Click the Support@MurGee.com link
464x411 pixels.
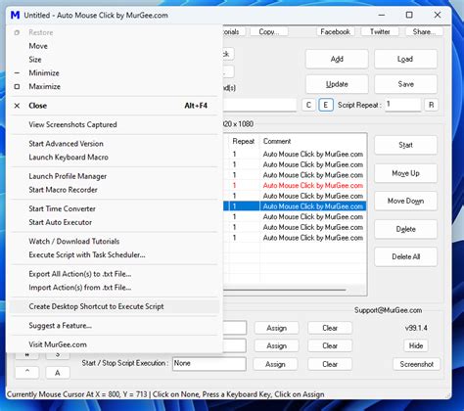point(388,310)
